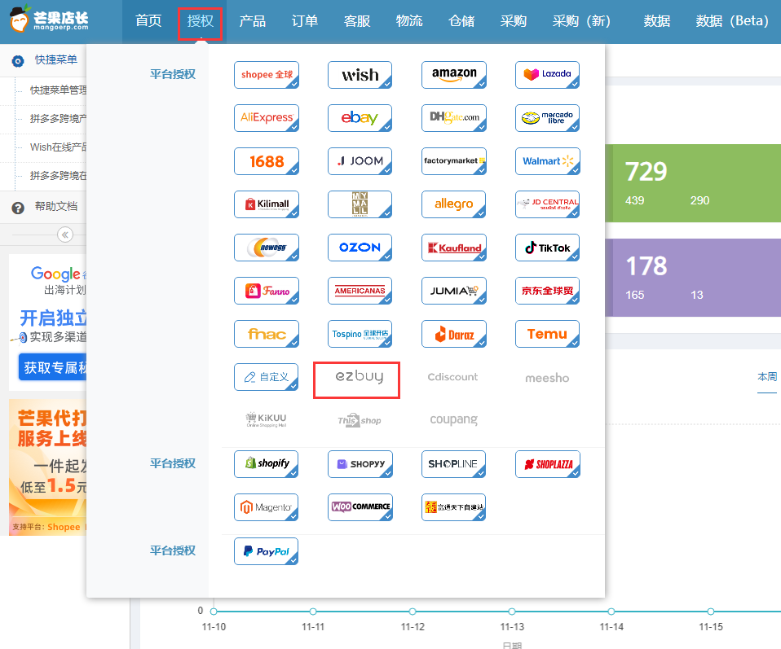
Task: Open the 授权 top menu
Action: point(200,21)
